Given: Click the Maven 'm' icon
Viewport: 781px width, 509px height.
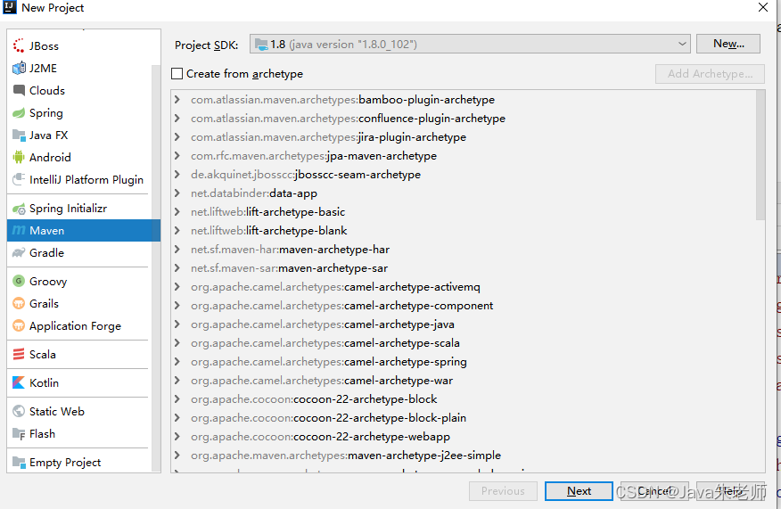Looking at the screenshot, I should pyautogui.click(x=19, y=230).
